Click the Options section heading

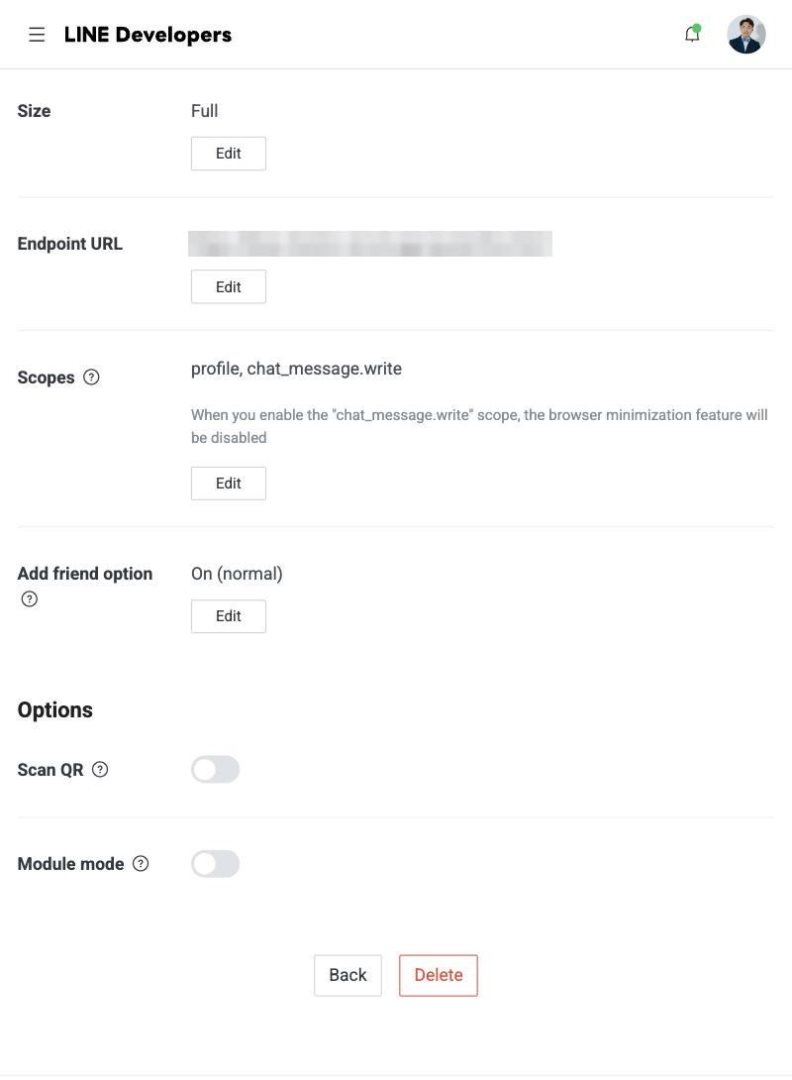55,710
